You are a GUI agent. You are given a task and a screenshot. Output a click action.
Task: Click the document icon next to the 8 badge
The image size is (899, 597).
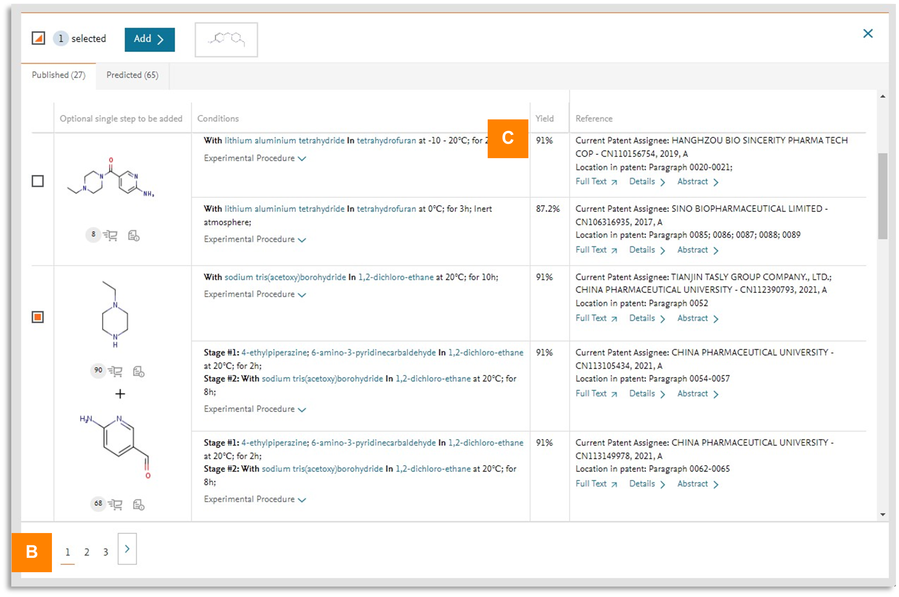(x=134, y=235)
